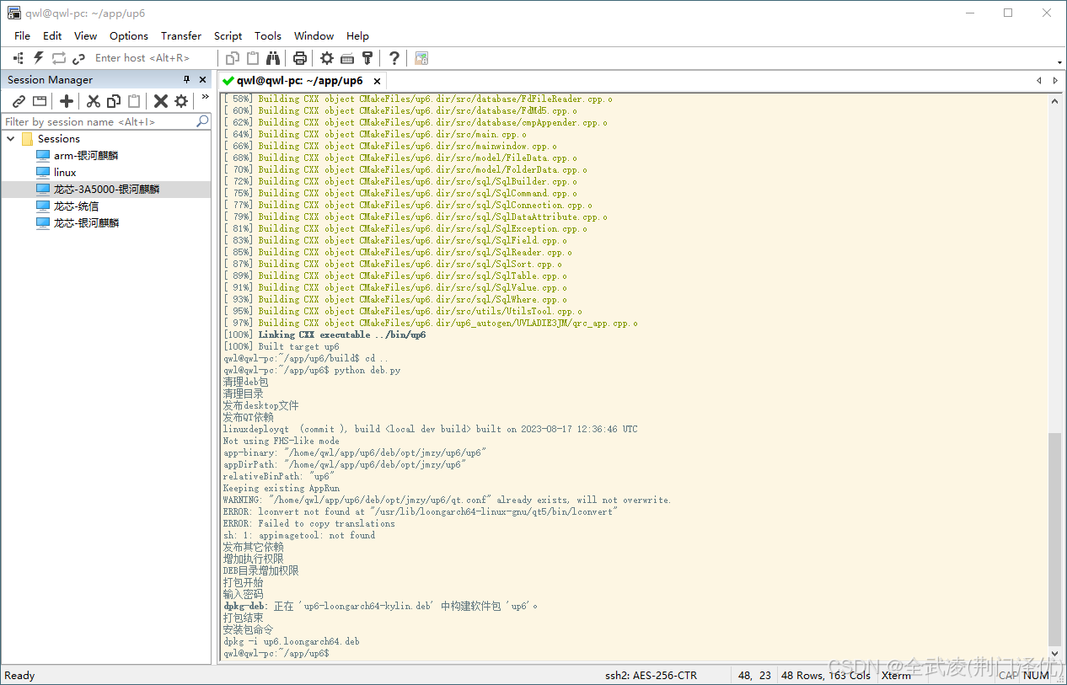1067x685 pixels.
Task: Select the arm-银河麒麟 session
Action: pyautogui.click(x=86, y=156)
